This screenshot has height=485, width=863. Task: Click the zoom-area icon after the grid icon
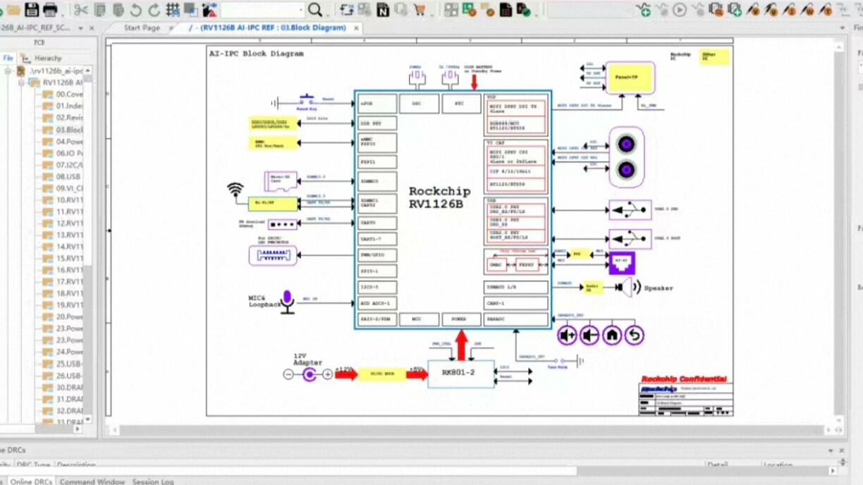[191, 10]
